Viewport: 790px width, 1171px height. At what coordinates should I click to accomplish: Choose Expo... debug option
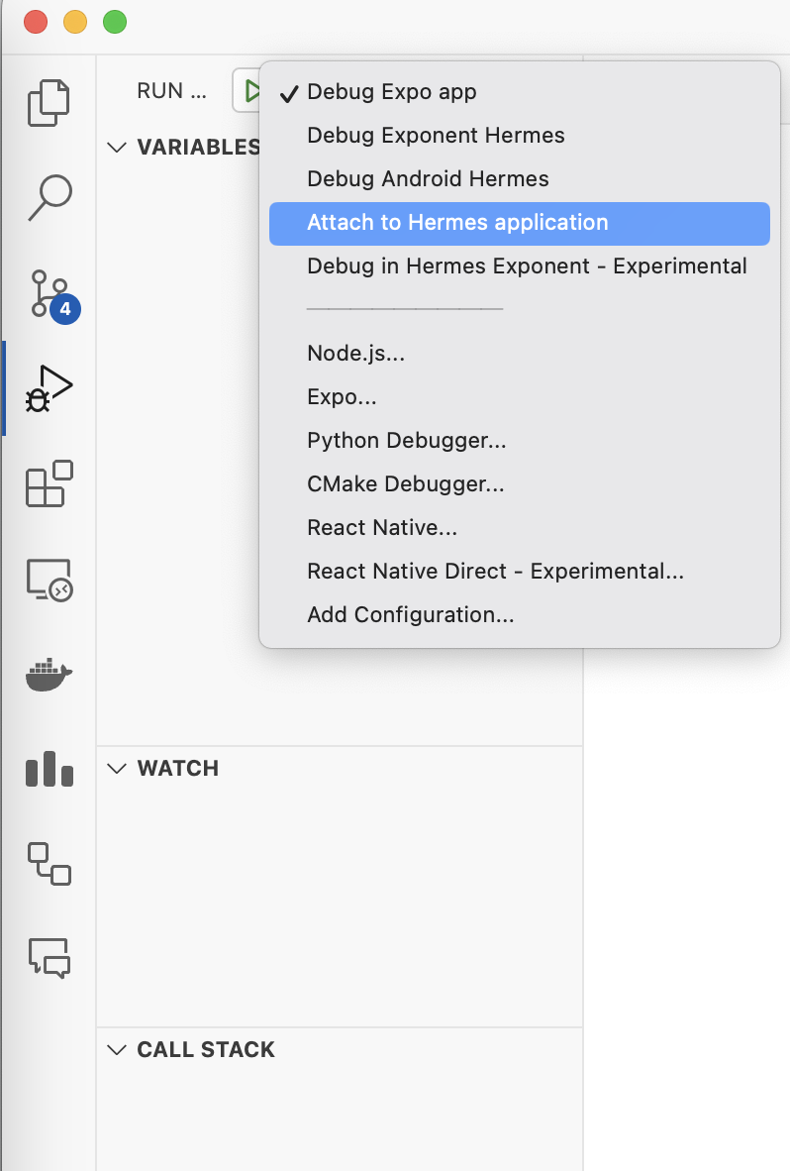519,396
